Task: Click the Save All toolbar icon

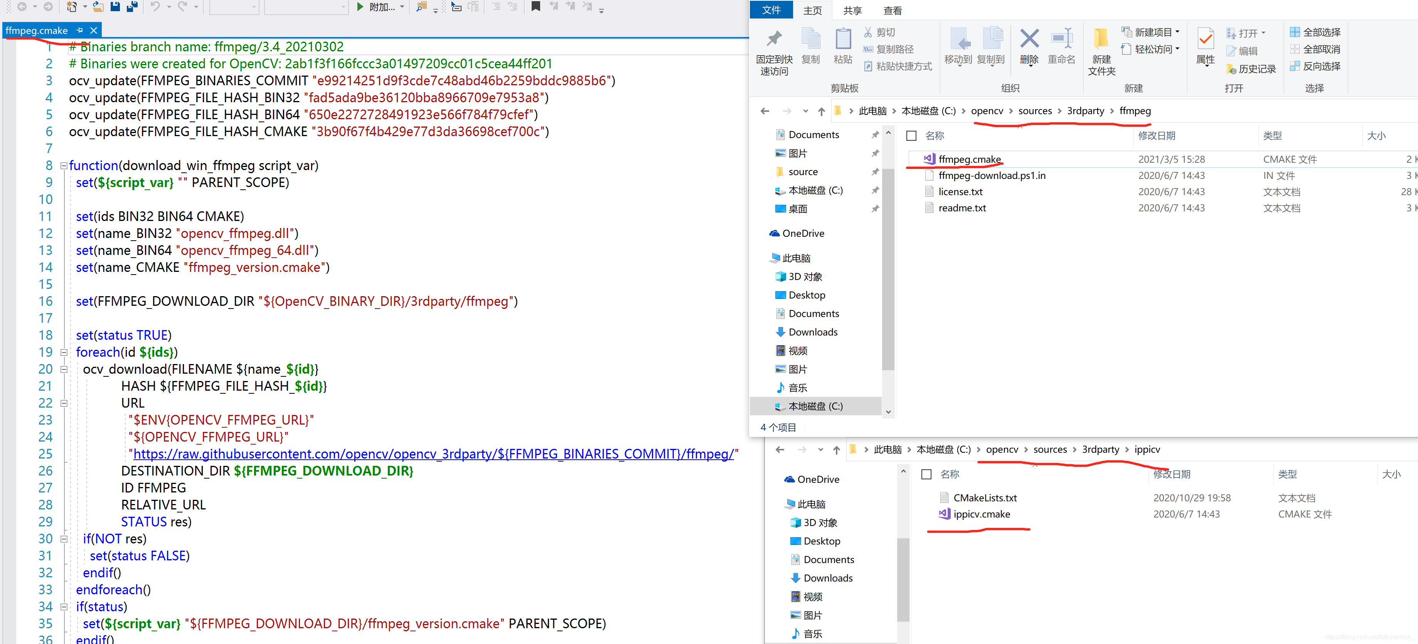Action: (x=132, y=7)
